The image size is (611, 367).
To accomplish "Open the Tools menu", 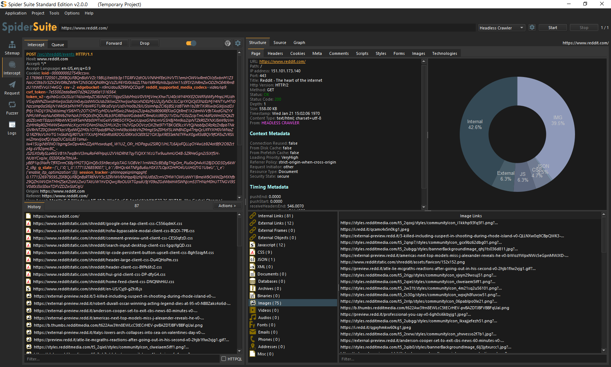I will click(x=54, y=13).
